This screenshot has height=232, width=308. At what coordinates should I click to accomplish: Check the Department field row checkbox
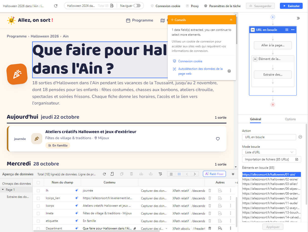pos(38,228)
